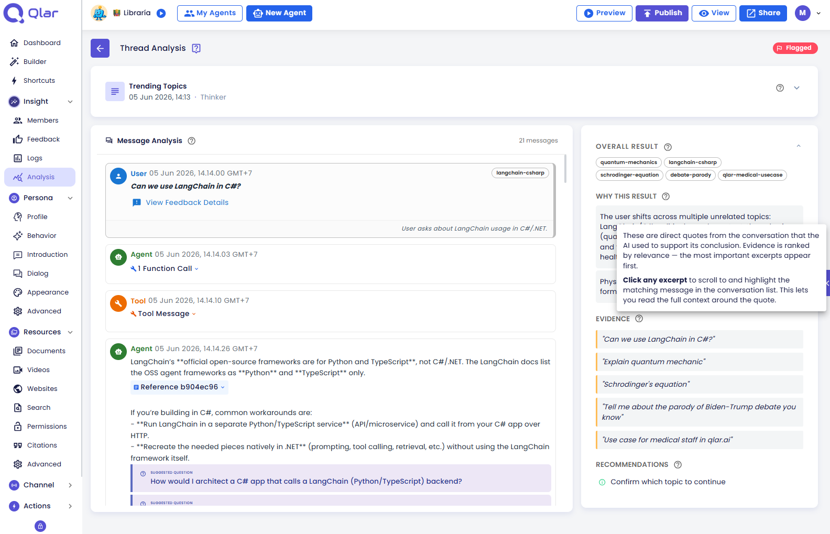The image size is (830, 534).
Task: Open Thread Analysis help icon
Action: point(196,48)
